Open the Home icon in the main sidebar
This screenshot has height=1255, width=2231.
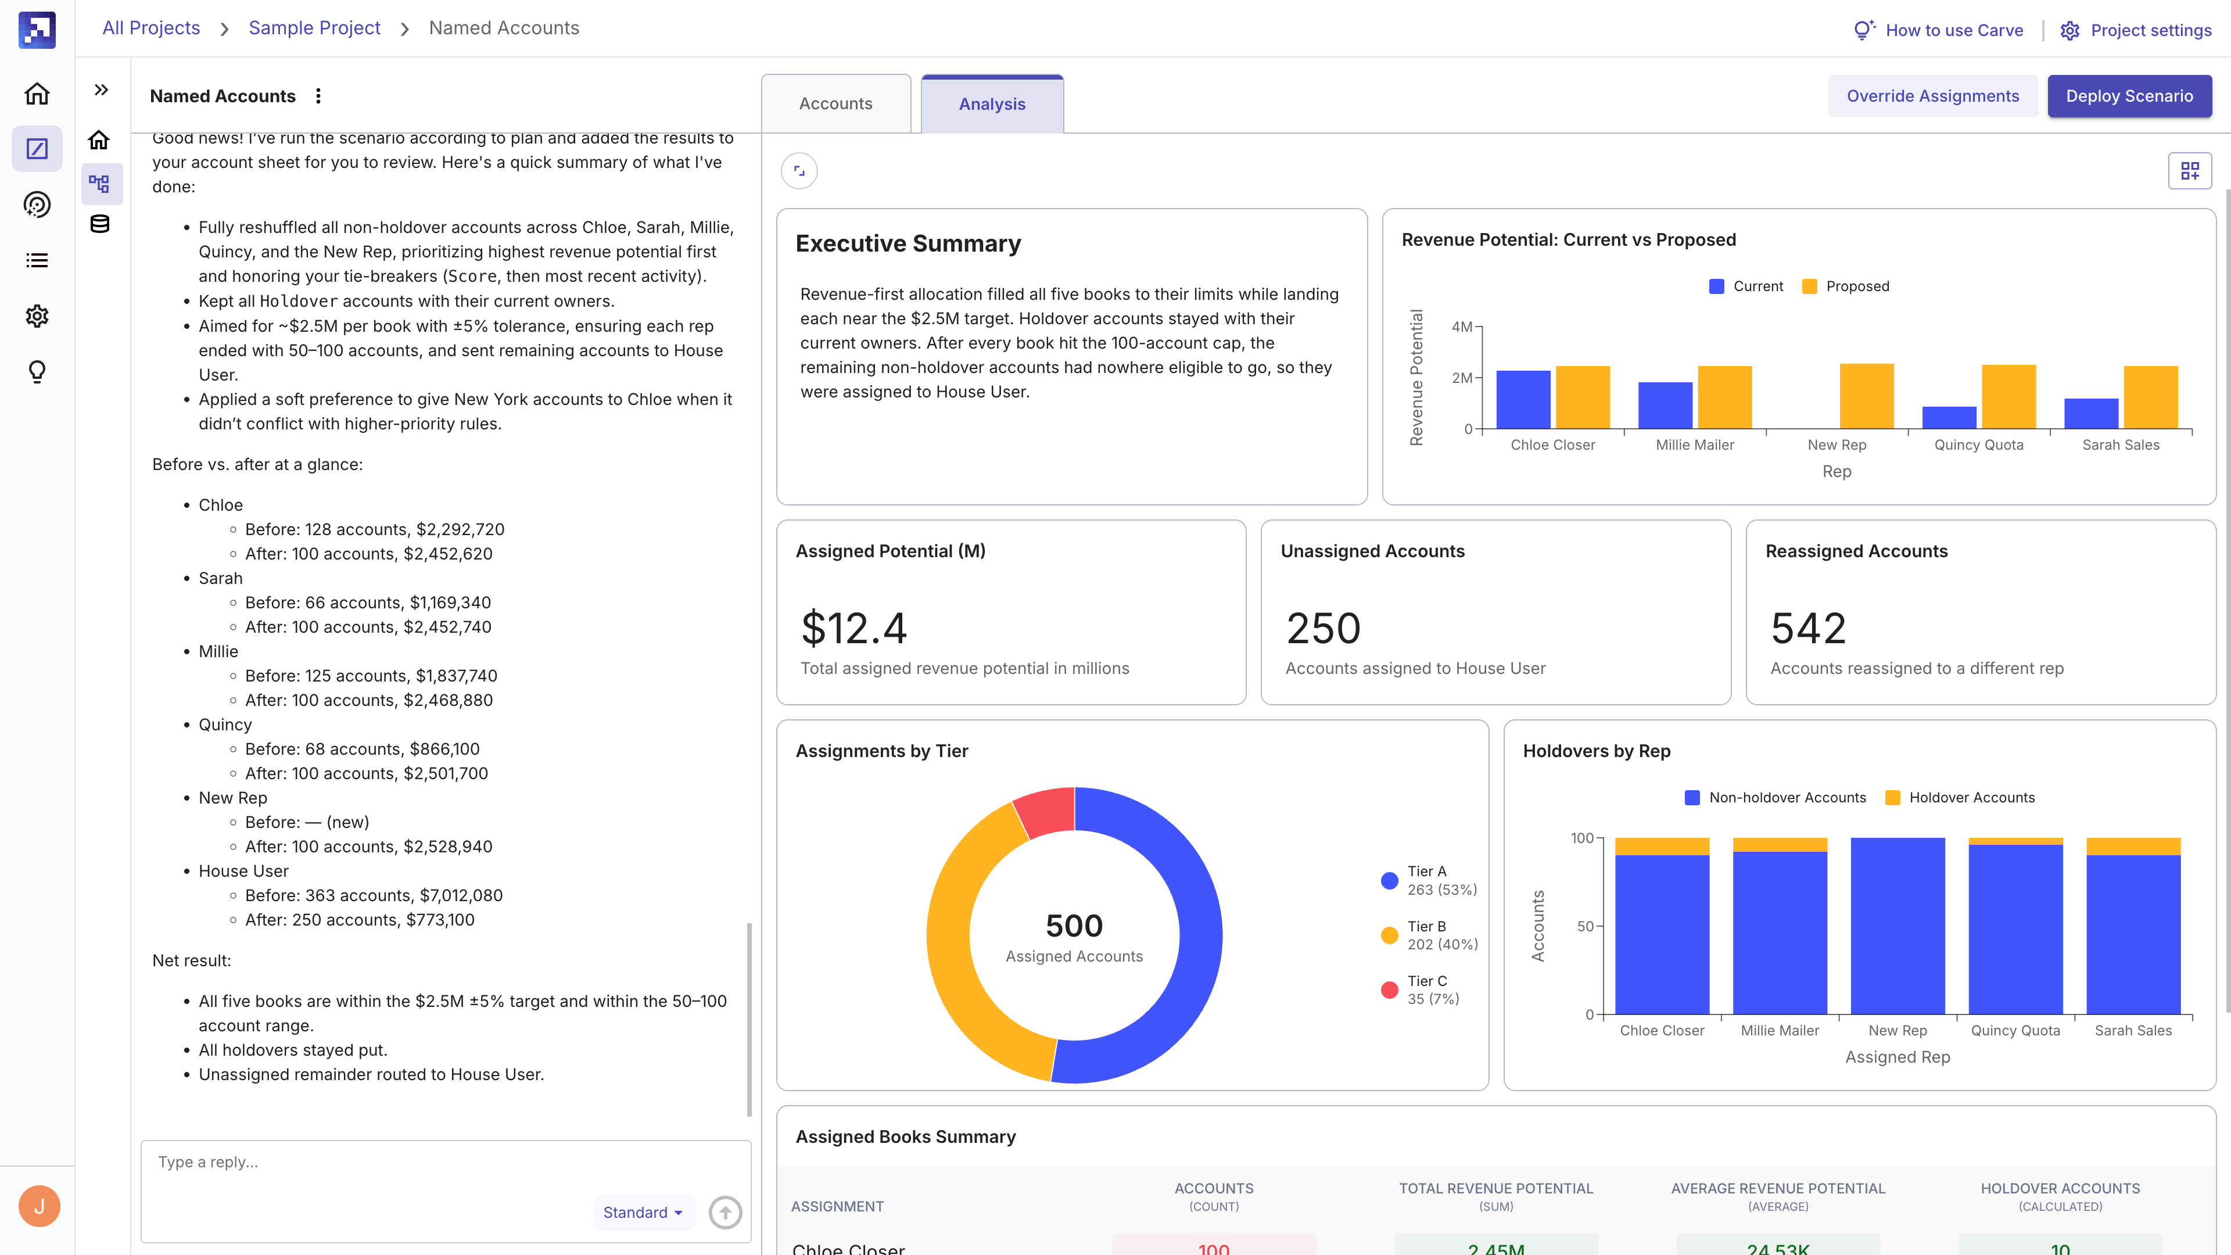(37, 94)
